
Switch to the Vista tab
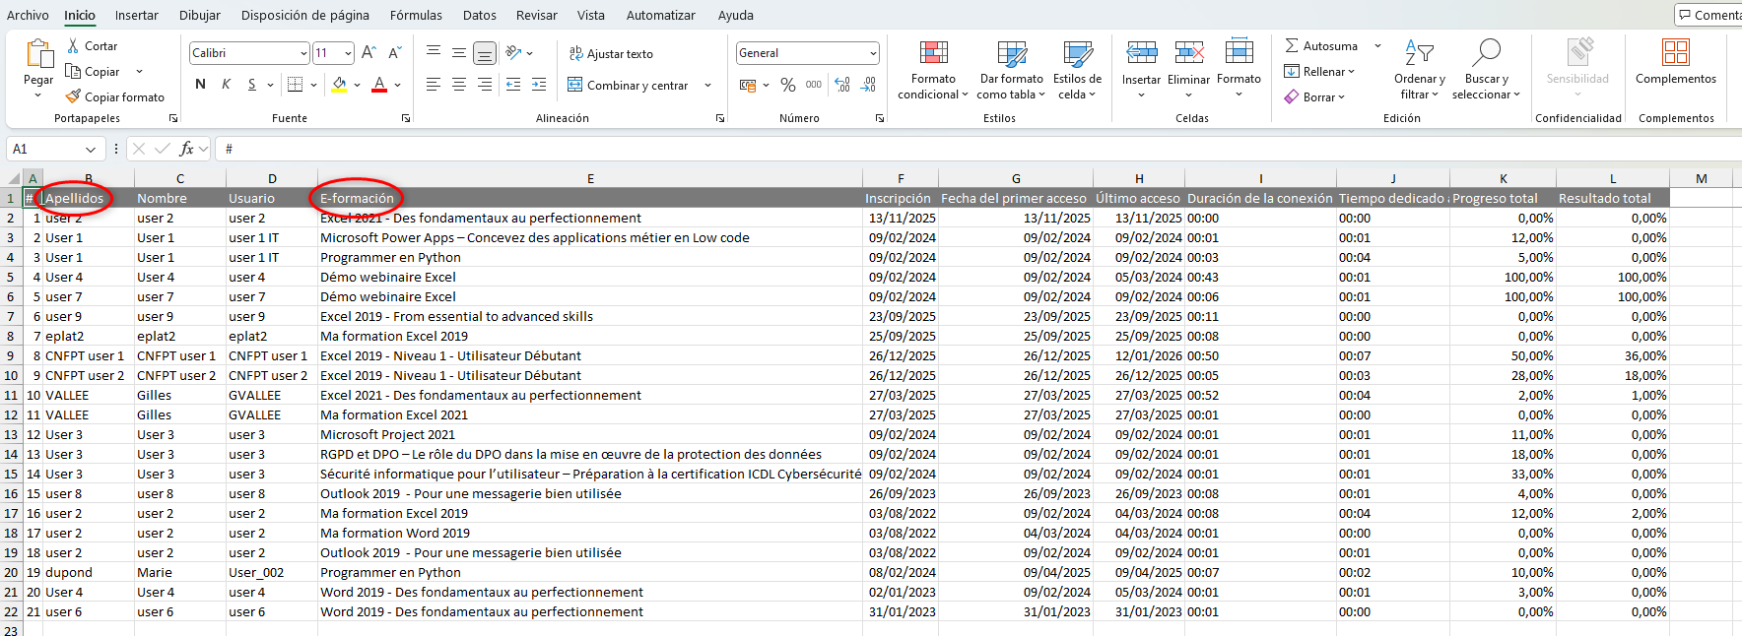(591, 15)
